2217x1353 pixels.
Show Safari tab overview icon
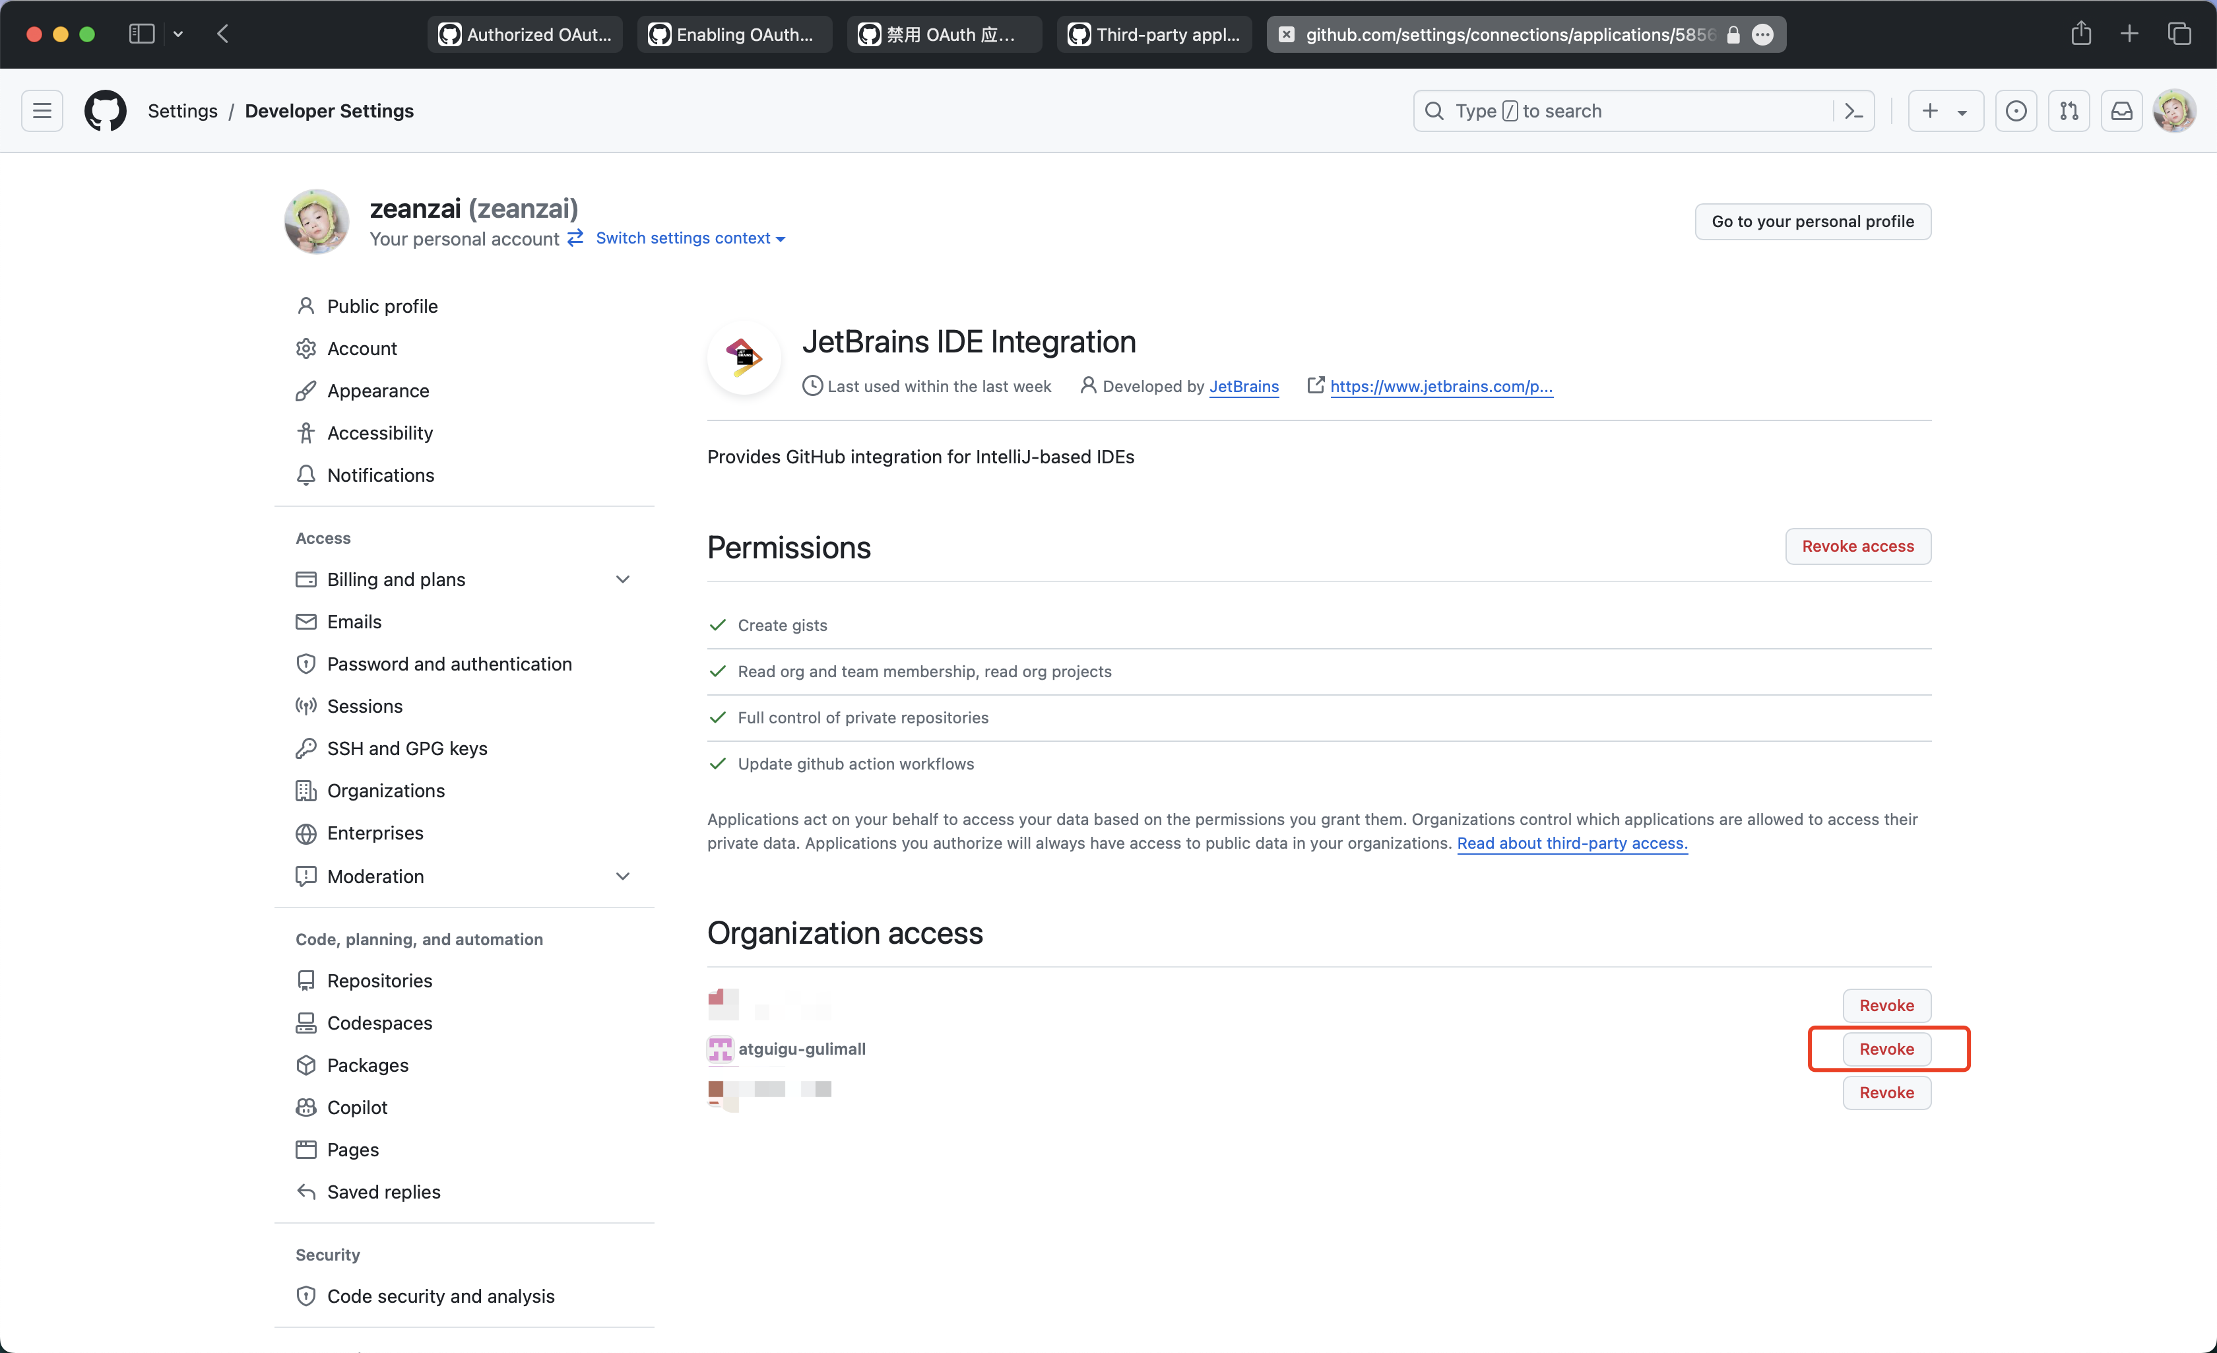2179,34
